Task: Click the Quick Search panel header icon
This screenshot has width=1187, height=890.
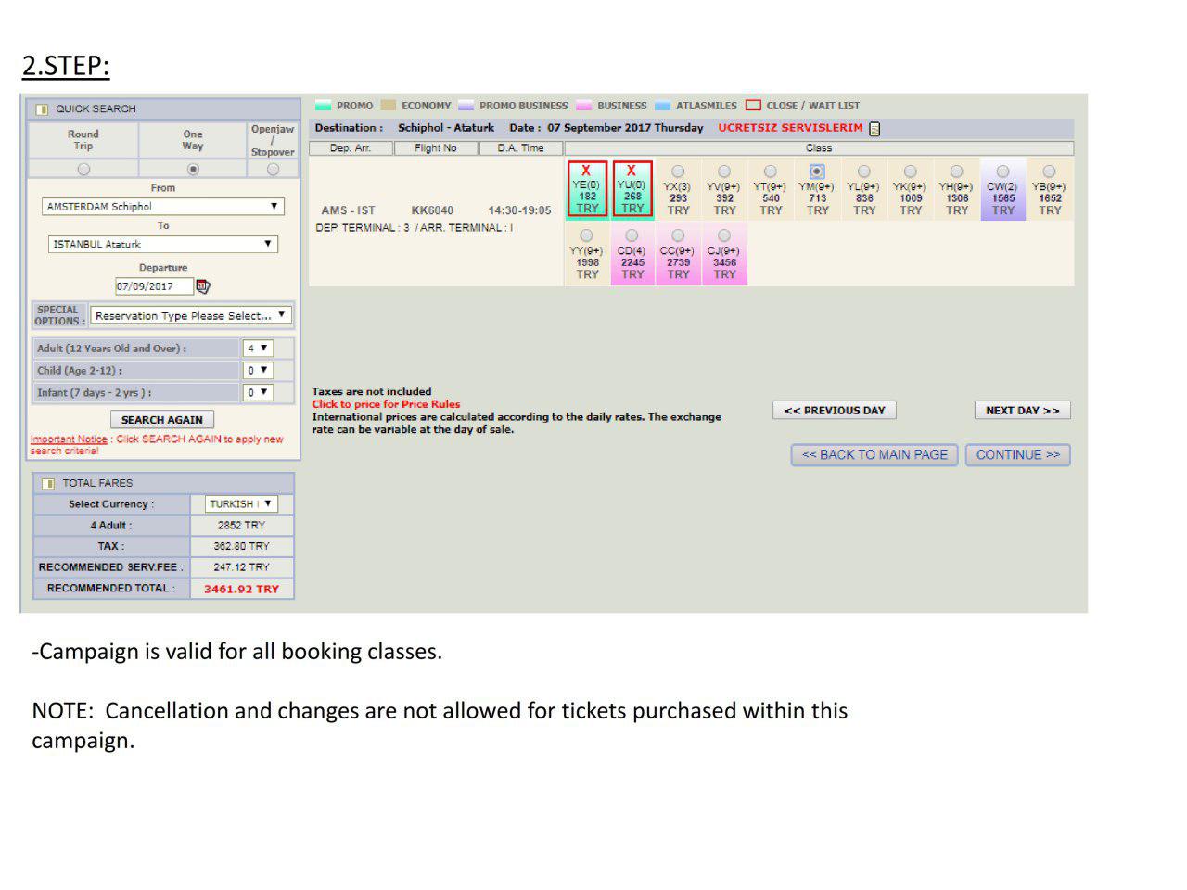Action: coord(42,109)
